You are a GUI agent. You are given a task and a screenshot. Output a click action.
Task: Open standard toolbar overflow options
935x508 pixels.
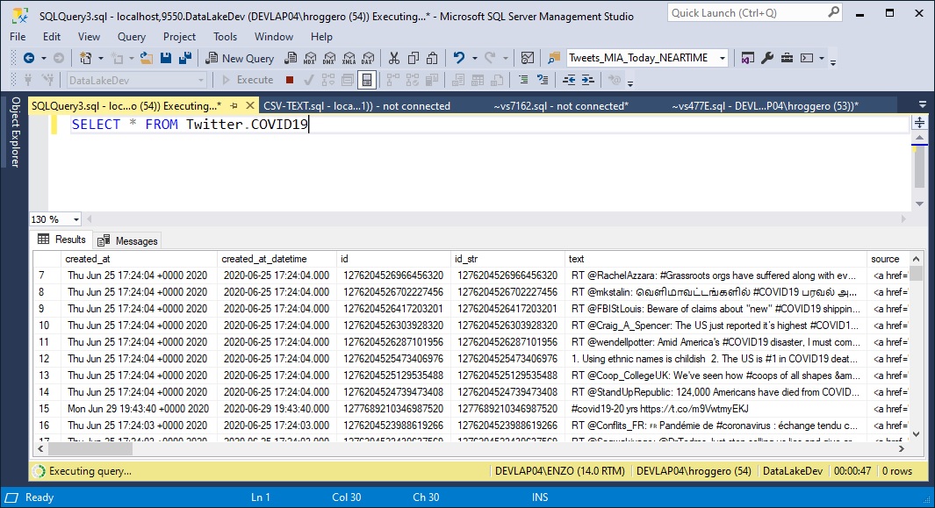pos(833,61)
